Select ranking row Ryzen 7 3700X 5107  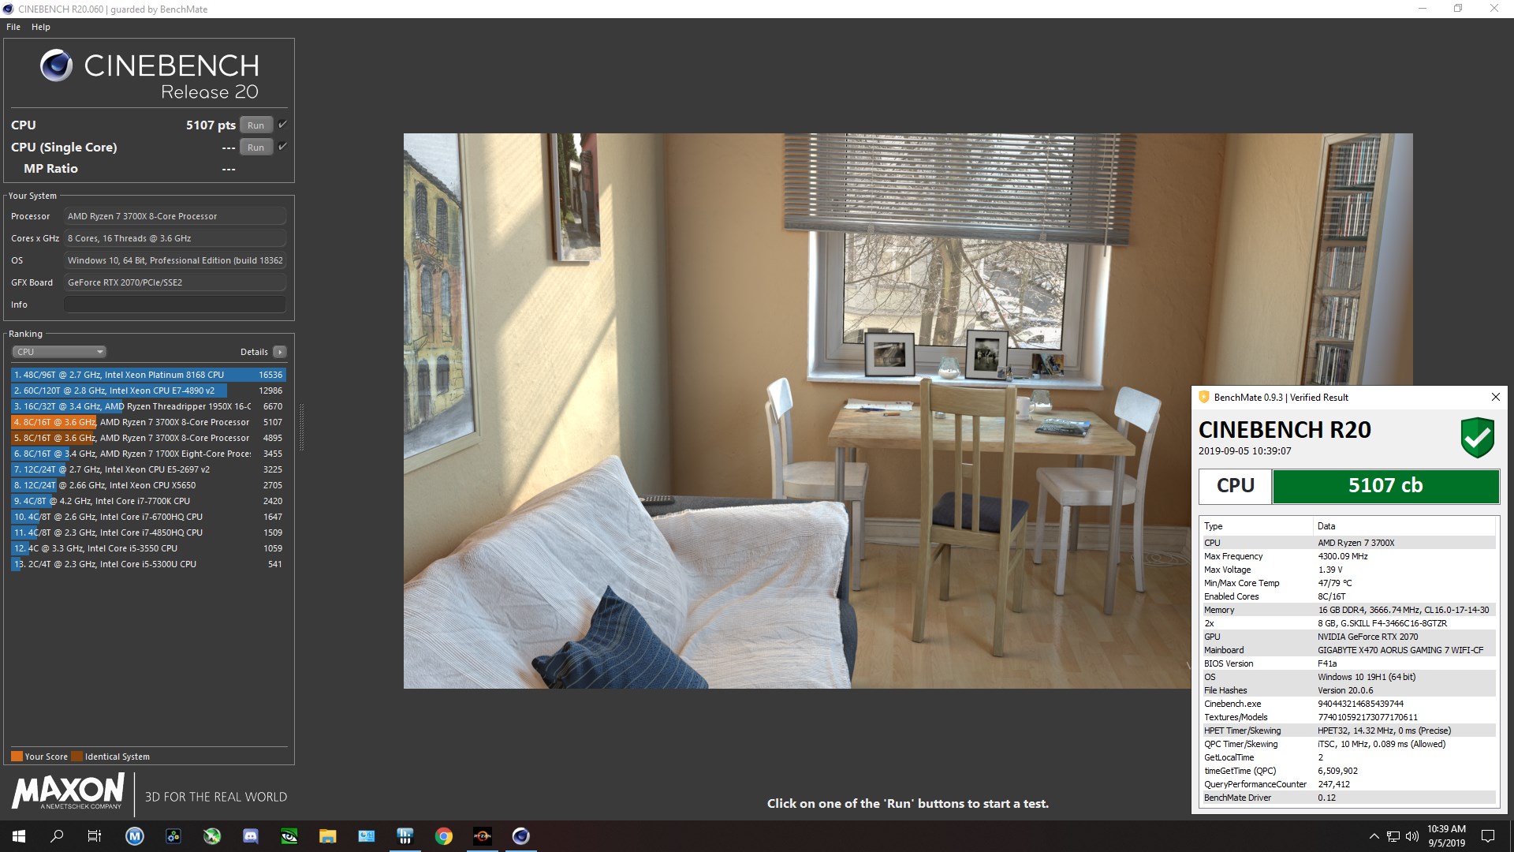(x=148, y=422)
